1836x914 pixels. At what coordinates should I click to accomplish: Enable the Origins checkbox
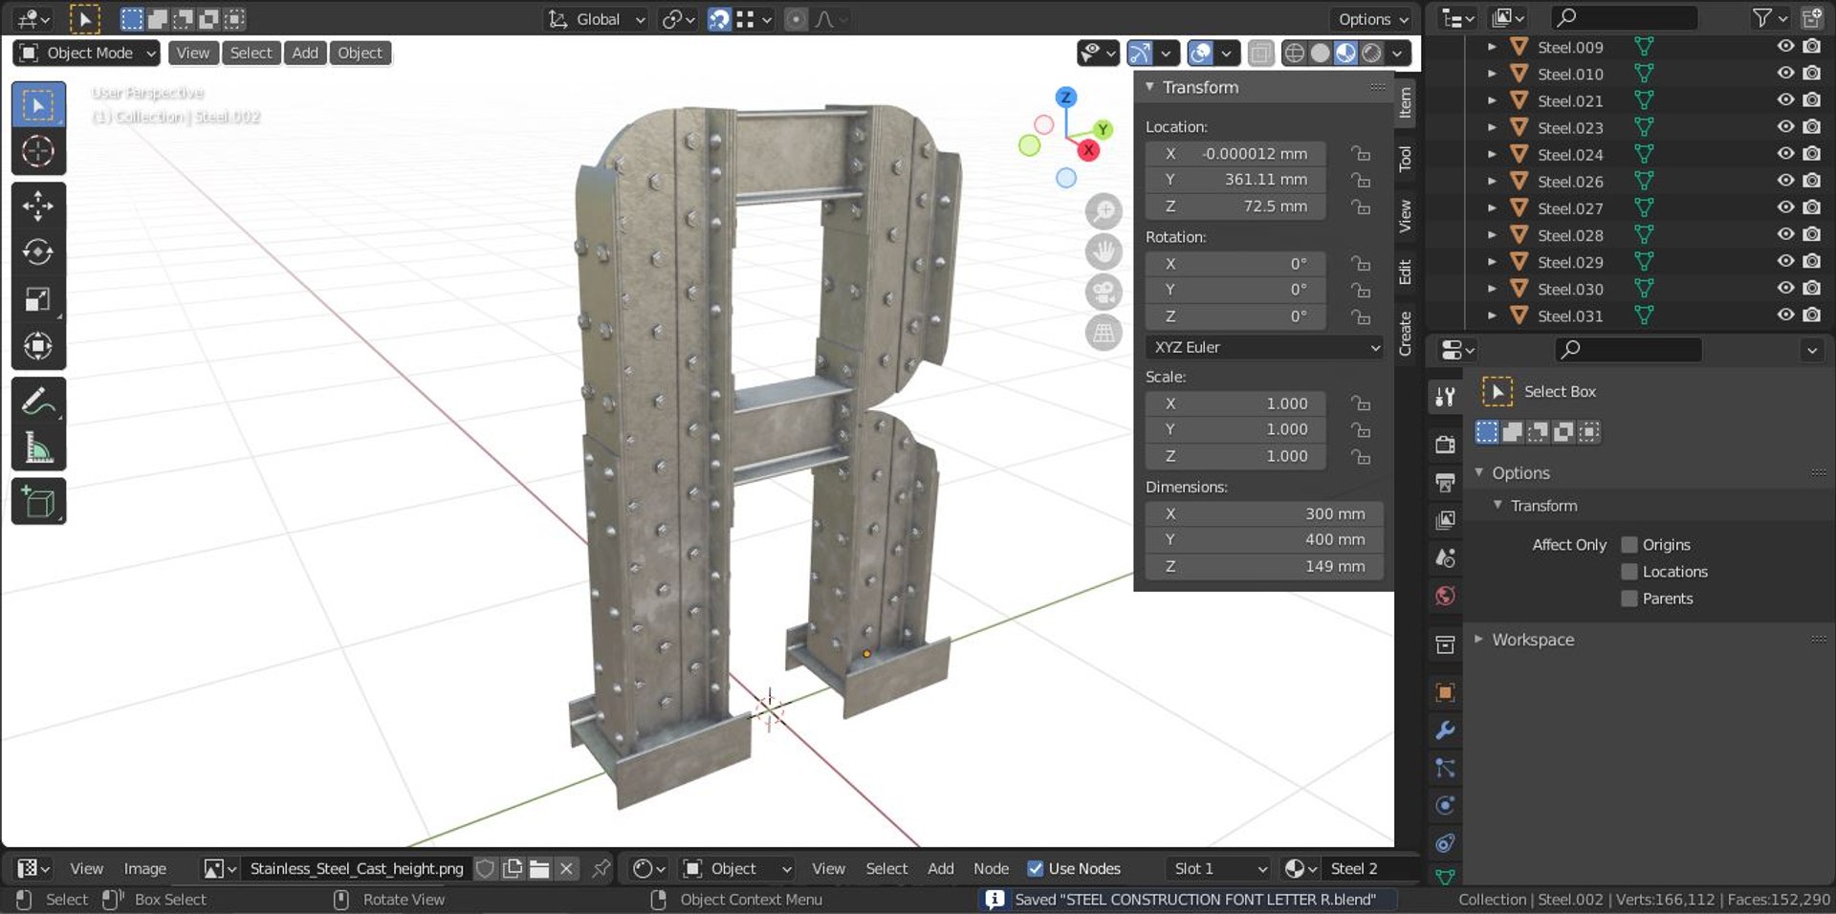(1629, 545)
